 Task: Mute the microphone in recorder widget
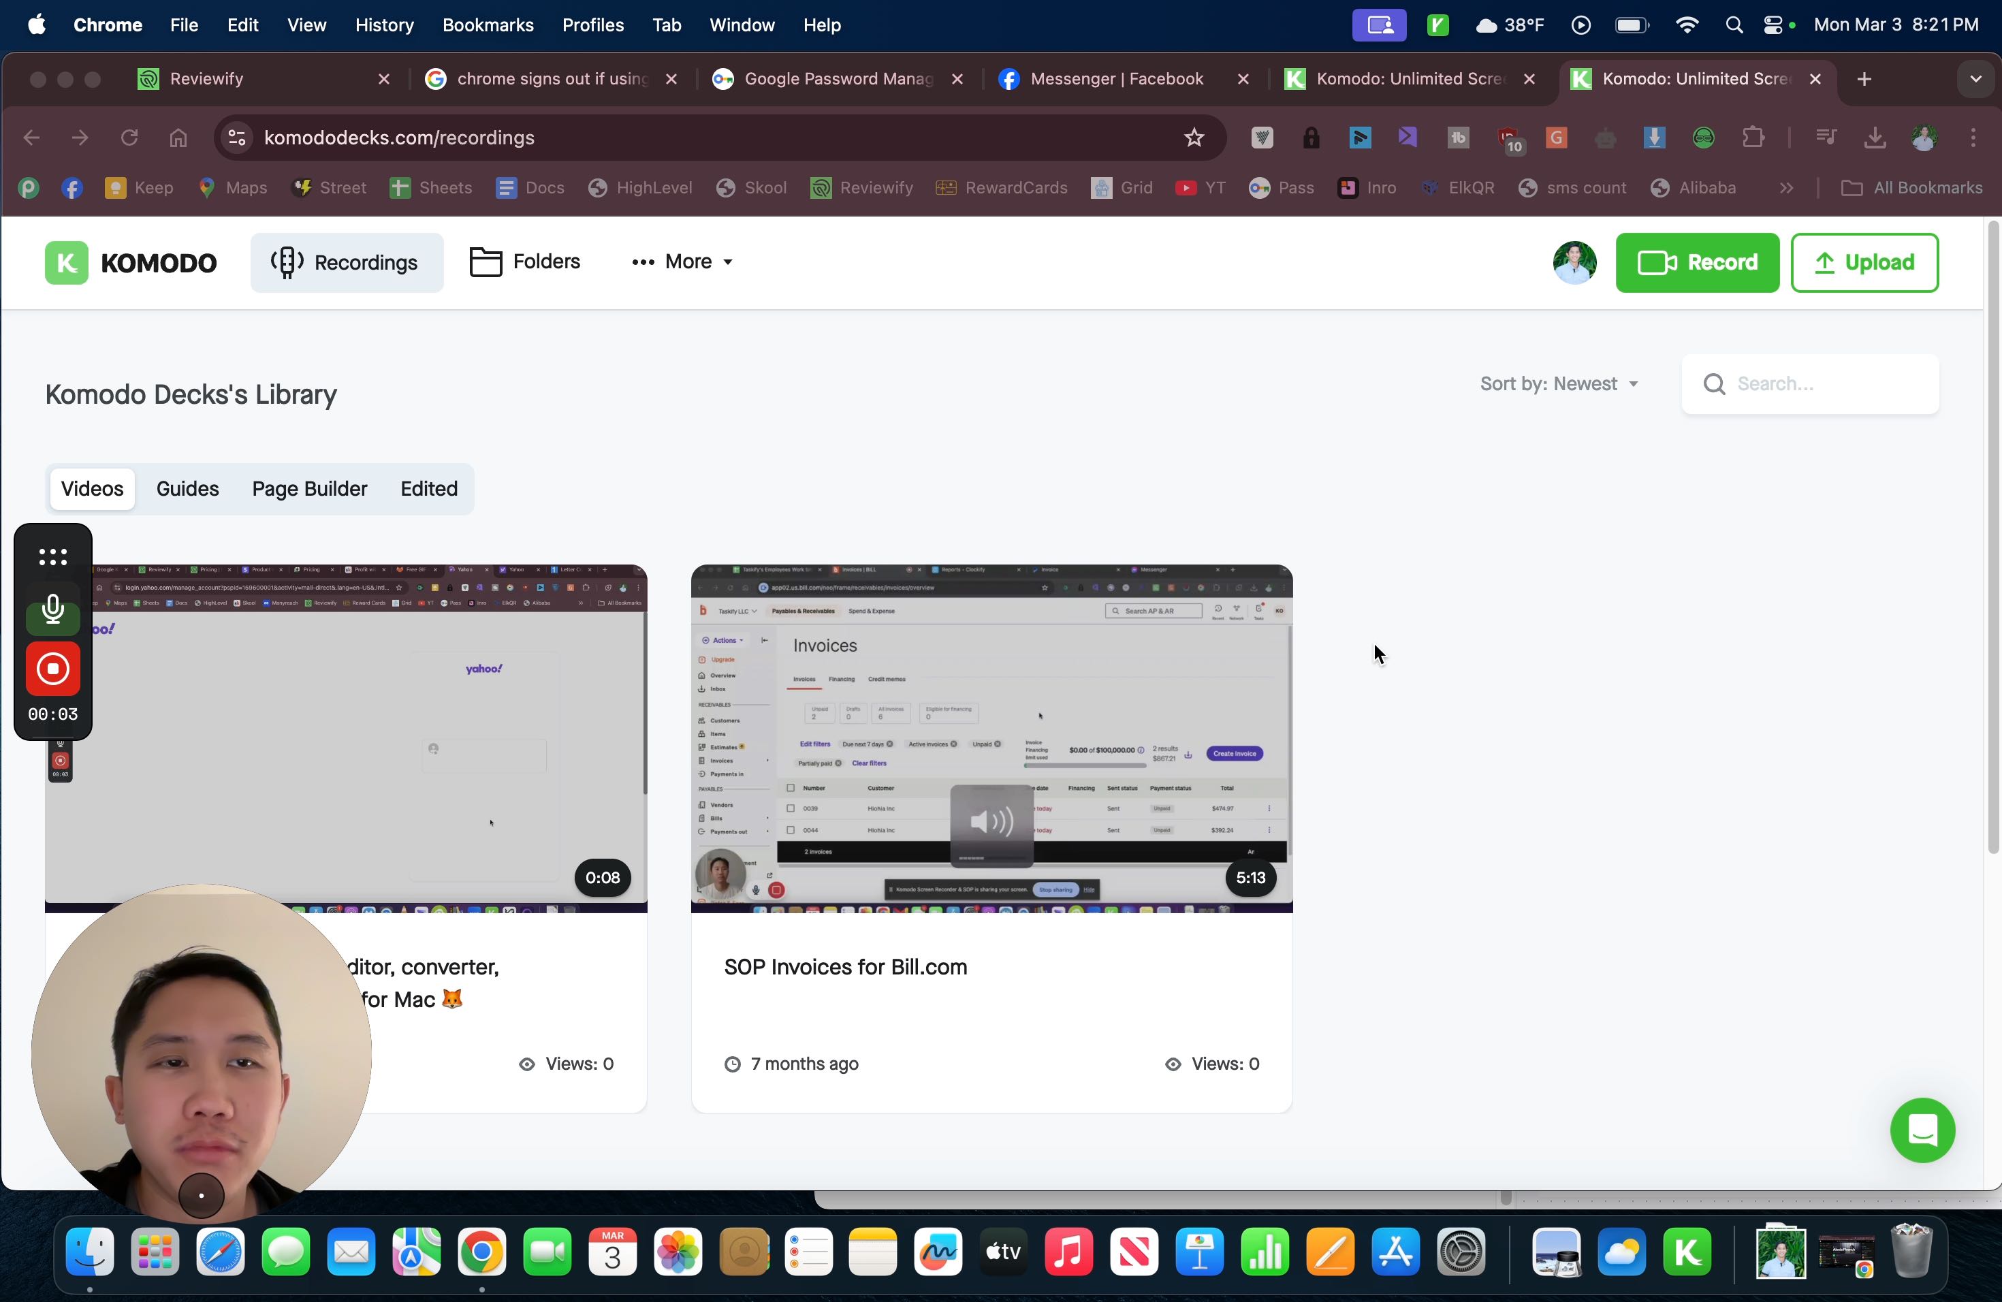53,609
